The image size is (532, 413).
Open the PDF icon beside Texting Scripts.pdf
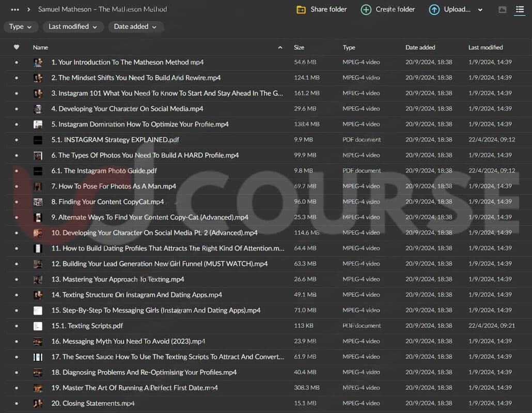[x=38, y=326]
